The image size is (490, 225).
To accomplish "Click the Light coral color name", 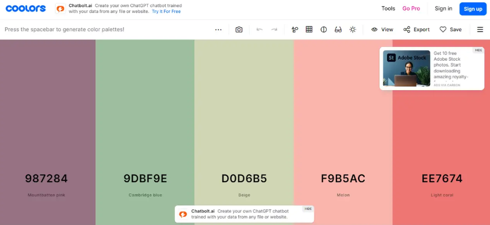I will tap(442, 195).
